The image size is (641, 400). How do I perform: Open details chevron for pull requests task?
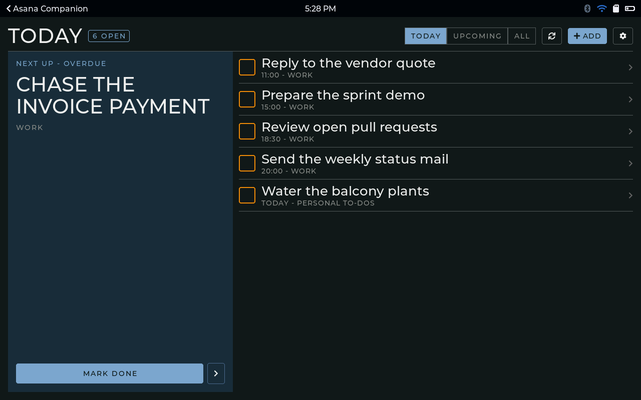tap(630, 131)
